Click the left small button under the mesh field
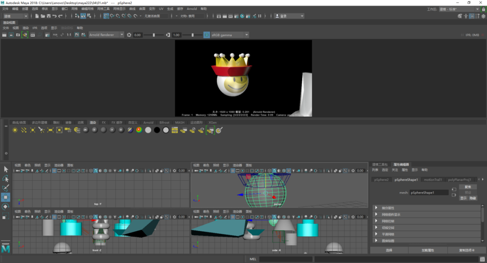The width and height of the screenshot is (487, 263). (x=464, y=198)
